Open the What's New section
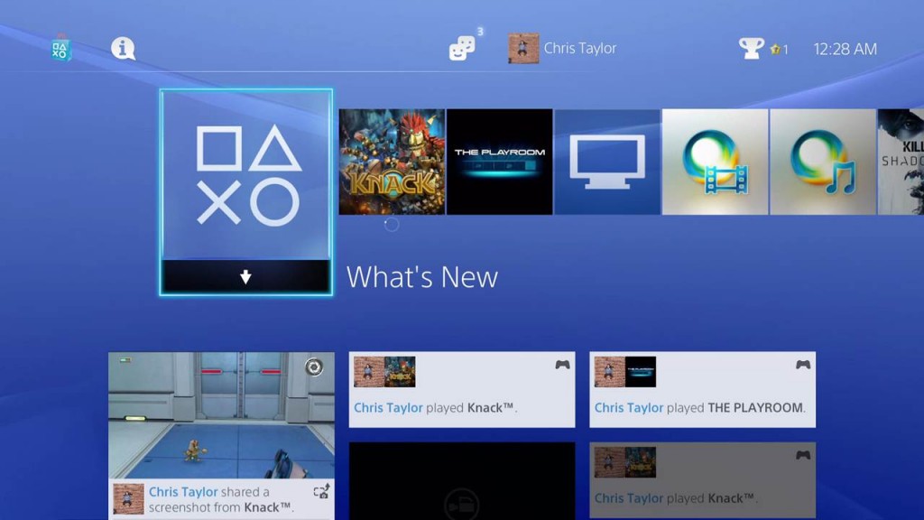The height and width of the screenshot is (520, 924). (421, 277)
